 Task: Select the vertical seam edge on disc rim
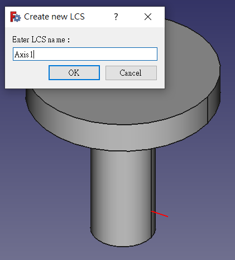click(x=208, y=110)
